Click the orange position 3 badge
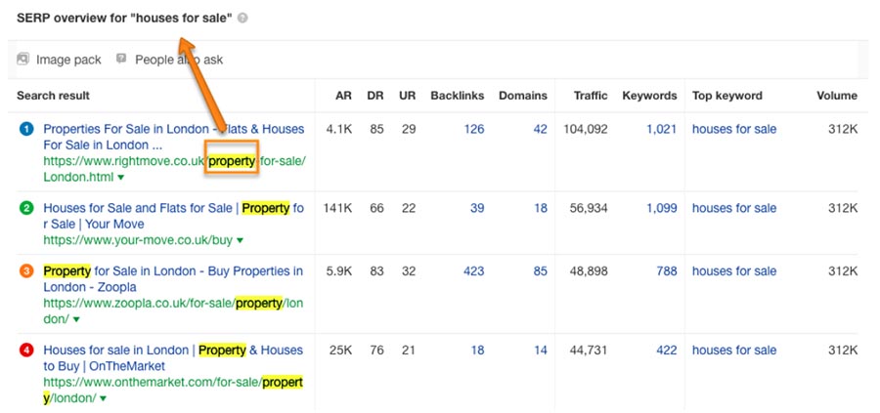The height and width of the screenshot is (413, 880). 27,271
